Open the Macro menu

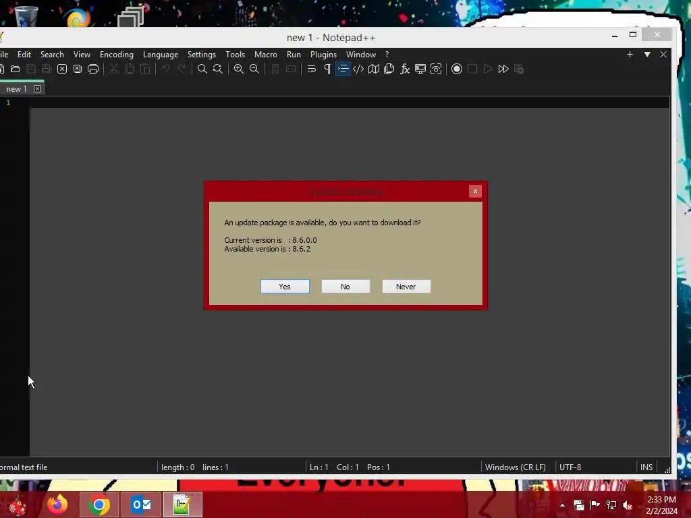click(266, 55)
